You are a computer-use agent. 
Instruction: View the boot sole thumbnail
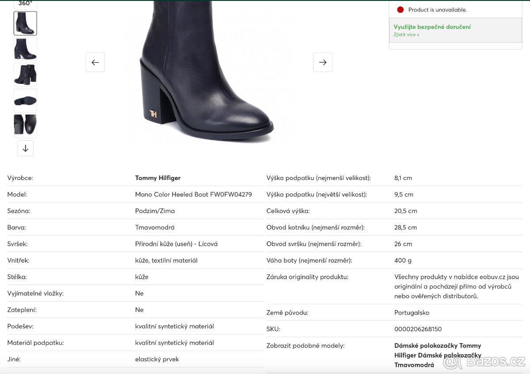pos(25,101)
